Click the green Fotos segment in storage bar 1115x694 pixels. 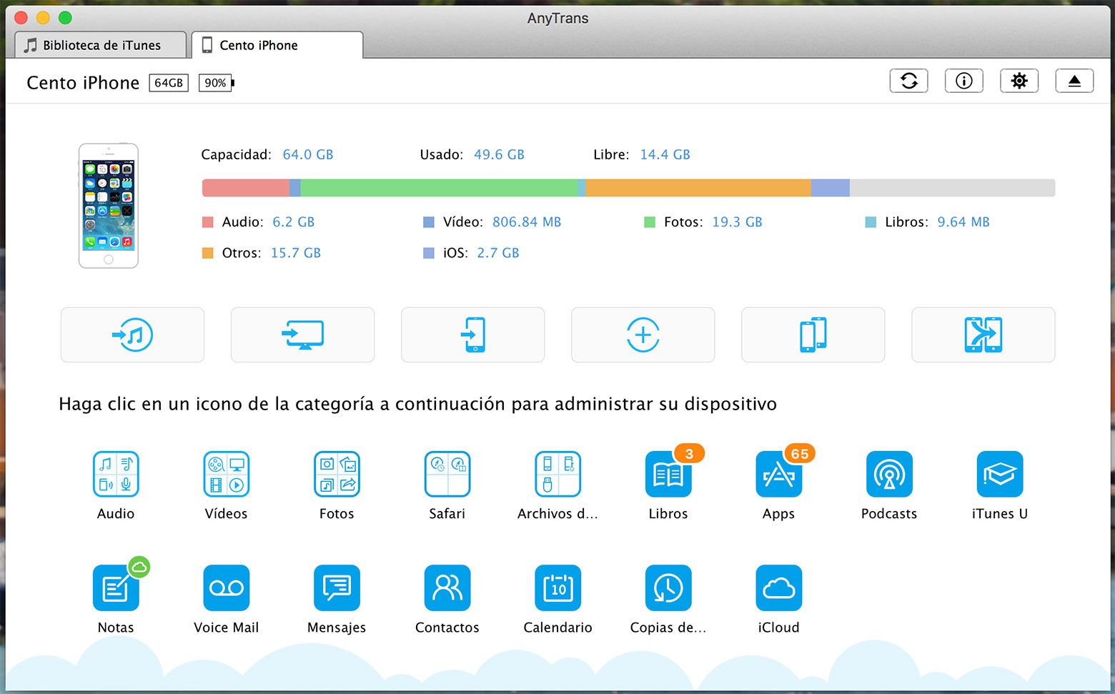[x=439, y=188]
